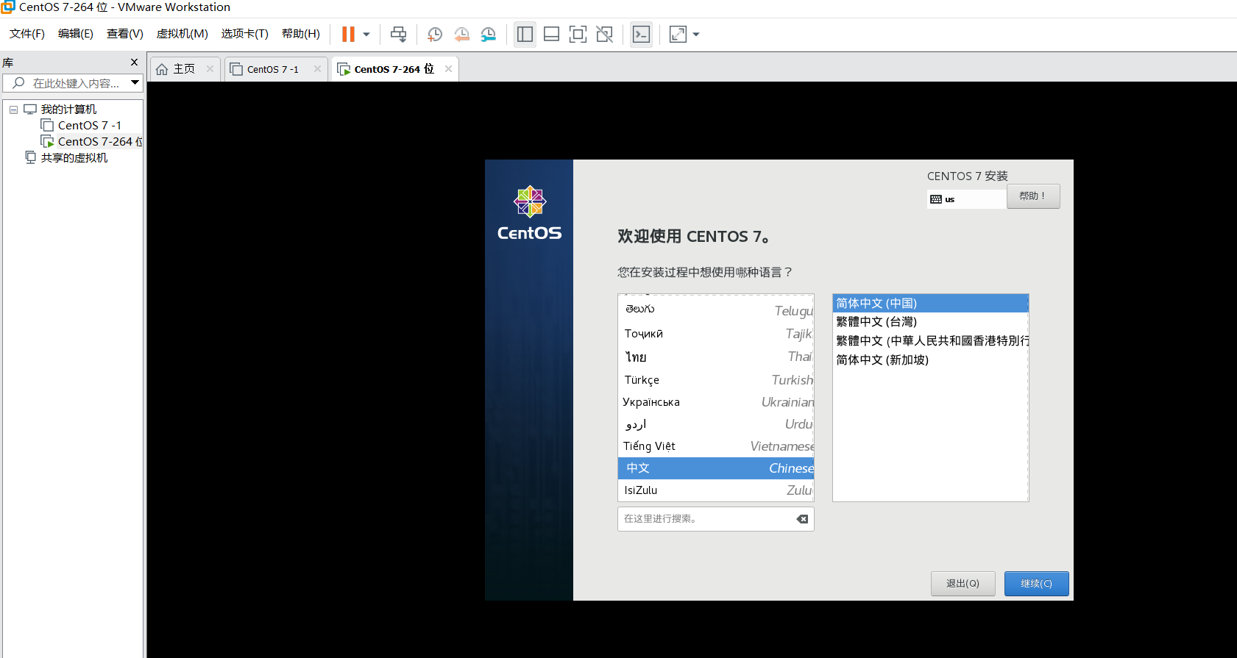Viewport: 1237px width, 658px height.
Task: Collapse the 我的计算机 tree node
Action: 13,110
